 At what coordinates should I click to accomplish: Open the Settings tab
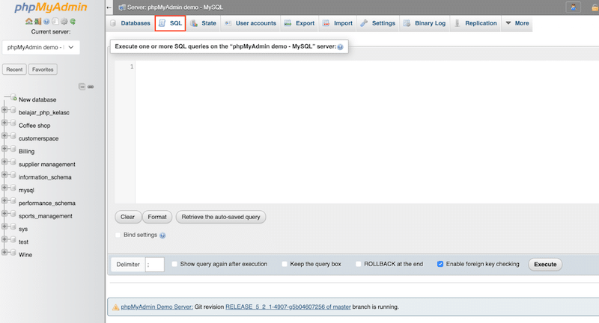coord(378,23)
